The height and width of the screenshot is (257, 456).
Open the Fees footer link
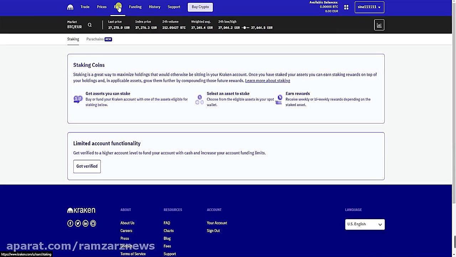167,246
